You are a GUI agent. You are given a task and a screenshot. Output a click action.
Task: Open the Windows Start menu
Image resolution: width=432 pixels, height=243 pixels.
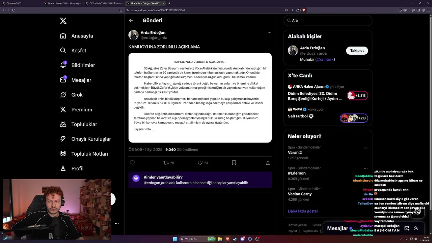[175, 239]
